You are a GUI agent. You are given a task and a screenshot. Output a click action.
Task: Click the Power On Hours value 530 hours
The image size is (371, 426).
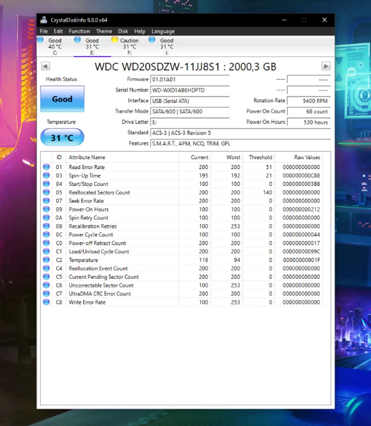pyautogui.click(x=309, y=122)
